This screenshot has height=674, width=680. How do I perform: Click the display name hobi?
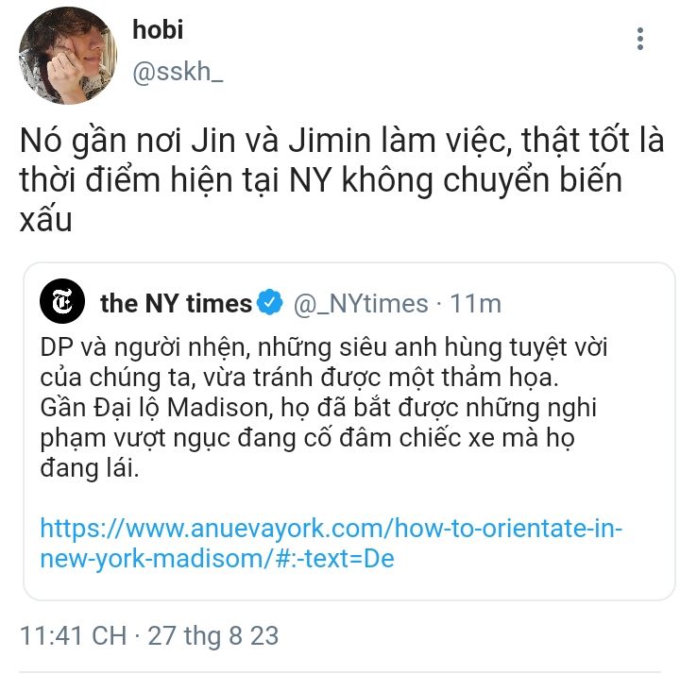pos(158,30)
